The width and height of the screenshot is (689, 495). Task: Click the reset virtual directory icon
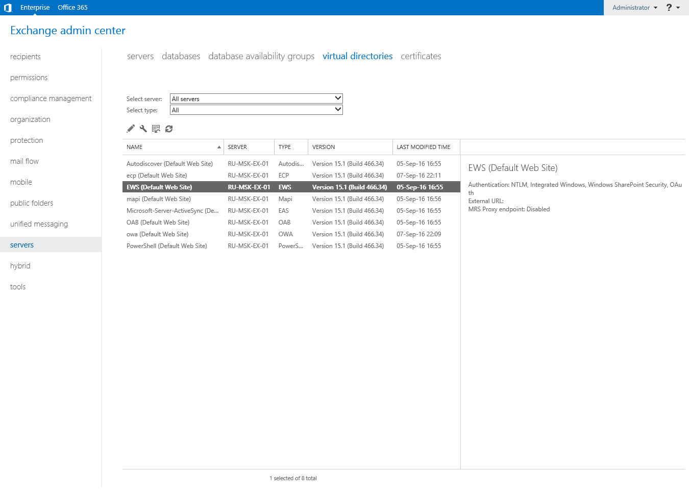pyautogui.click(x=156, y=129)
